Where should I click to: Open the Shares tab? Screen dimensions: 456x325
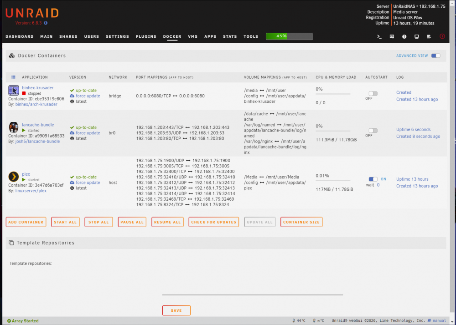point(68,36)
